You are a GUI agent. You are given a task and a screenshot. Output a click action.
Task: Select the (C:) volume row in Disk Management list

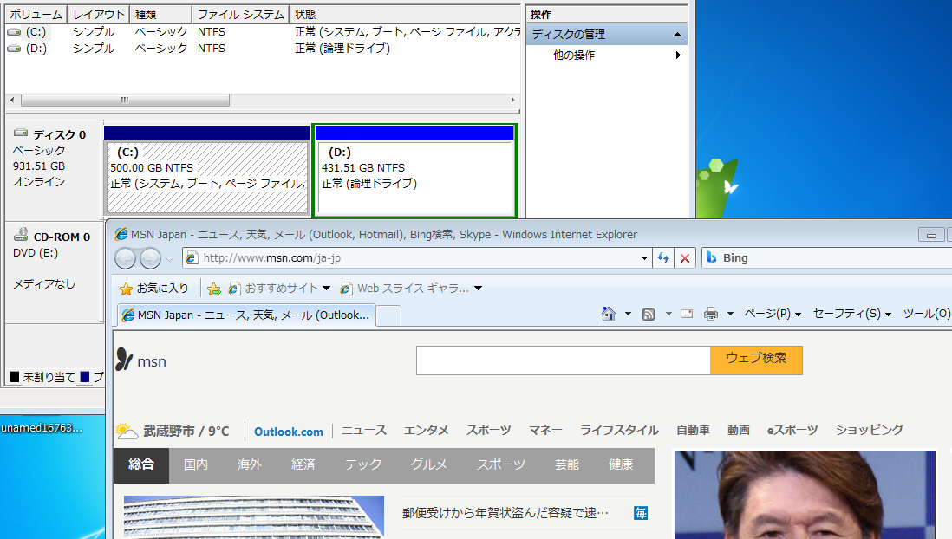pos(263,31)
